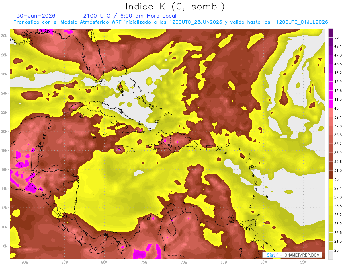Viewport: 344px width, 266px height.
Task: Click the 10N latitude axis label
Action: click(4, 227)
